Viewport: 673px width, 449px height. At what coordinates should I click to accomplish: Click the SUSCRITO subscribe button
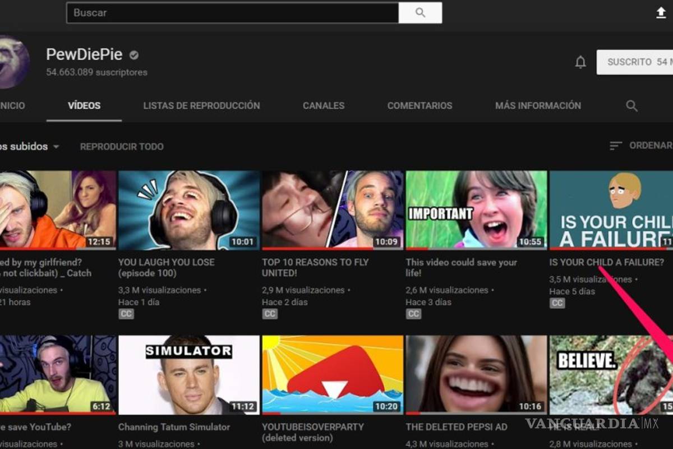634,62
